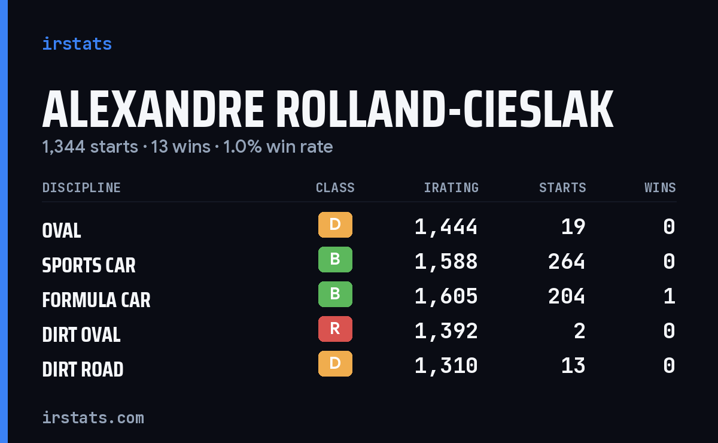
Task: Sort by the DISCIPLINE column header
Action: coord(81,188)
